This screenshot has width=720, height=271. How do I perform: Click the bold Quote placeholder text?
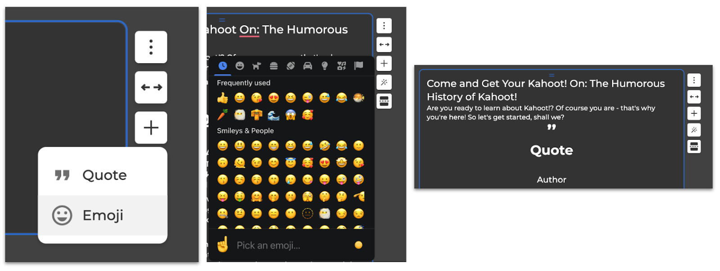tap(551, 150)
